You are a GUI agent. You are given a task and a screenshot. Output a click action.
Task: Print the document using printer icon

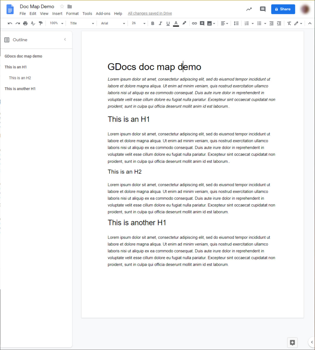tap(25, 23)
